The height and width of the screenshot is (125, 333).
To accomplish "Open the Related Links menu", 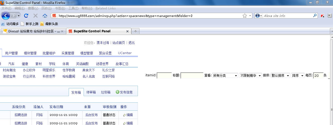I will point(106,8).
